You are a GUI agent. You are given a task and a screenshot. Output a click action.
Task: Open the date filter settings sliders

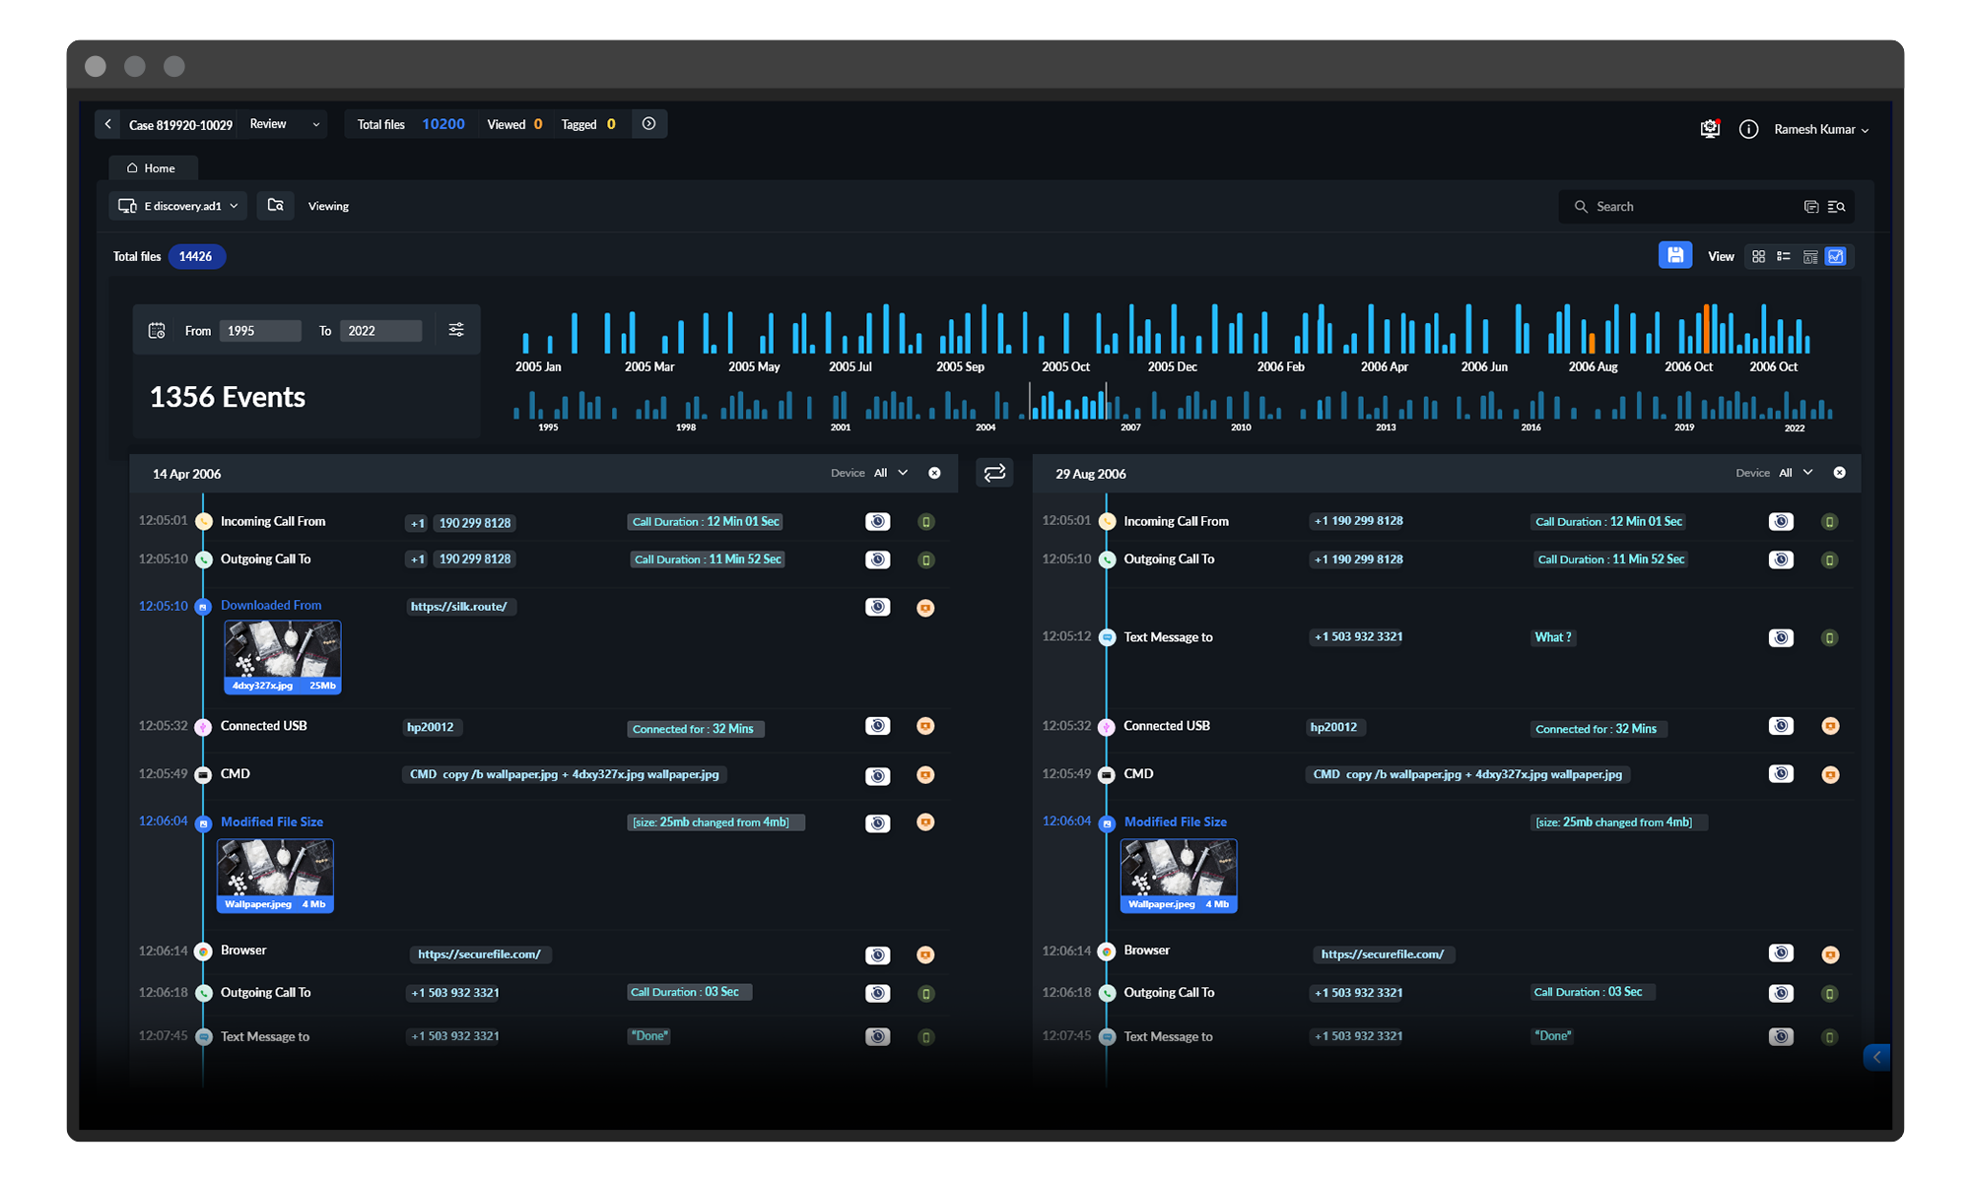pos(456,330)
